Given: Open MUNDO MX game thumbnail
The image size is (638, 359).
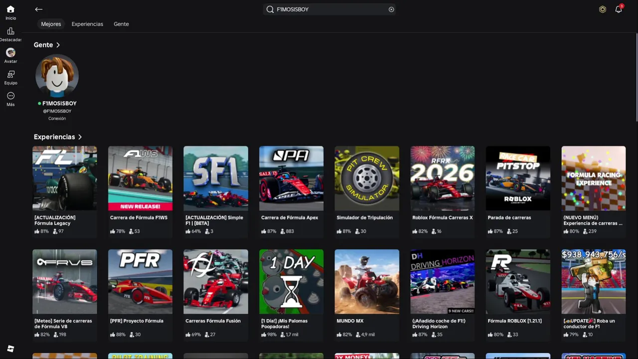Looking at the screenshot, I should (367, 282).
